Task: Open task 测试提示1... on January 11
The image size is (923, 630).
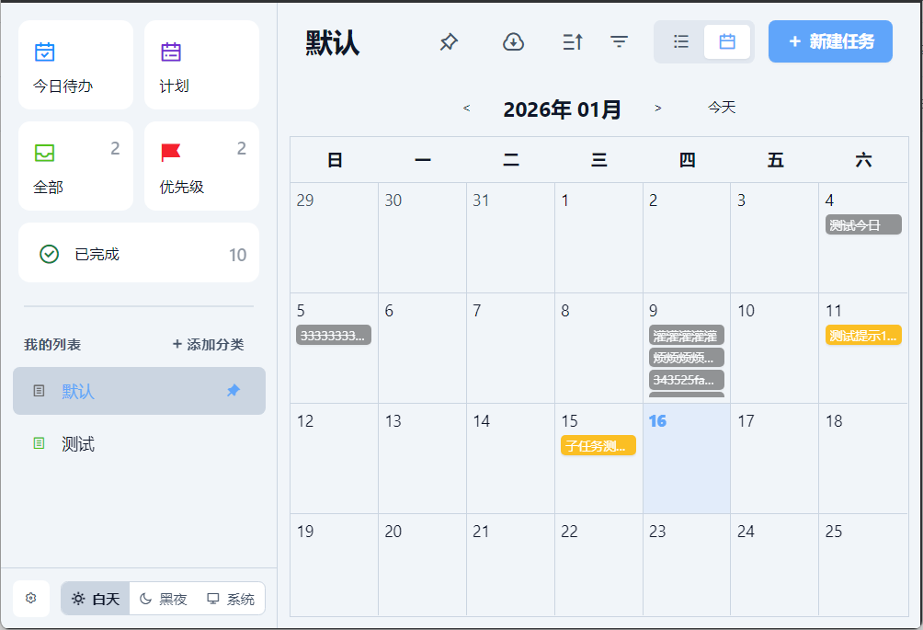Action: [x=863, y=335]
